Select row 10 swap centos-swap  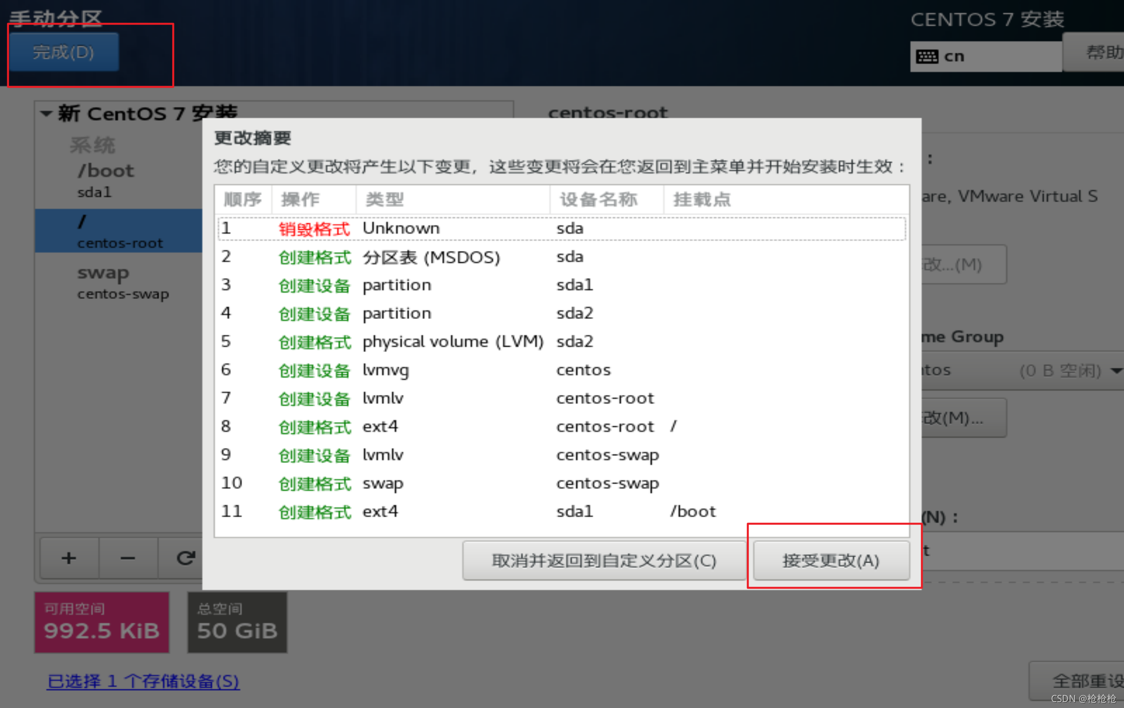tap(562, 483)
